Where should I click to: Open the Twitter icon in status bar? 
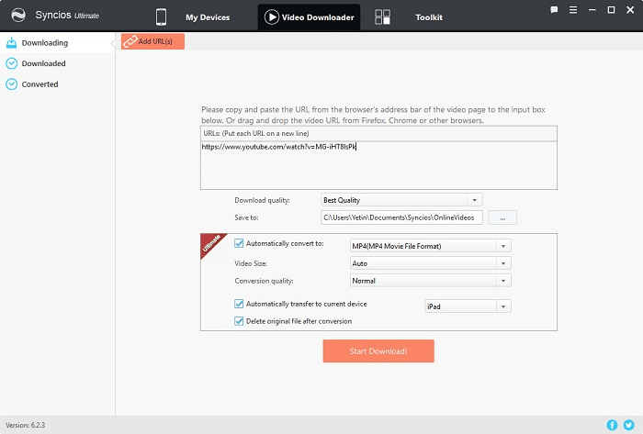(x=629, y=425)
